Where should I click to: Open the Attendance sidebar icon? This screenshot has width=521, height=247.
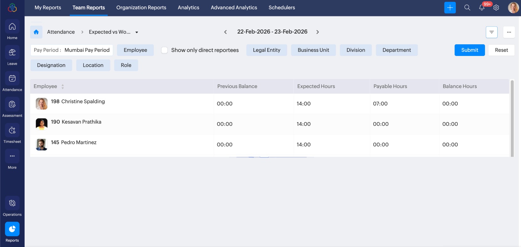tap(12, 78)
